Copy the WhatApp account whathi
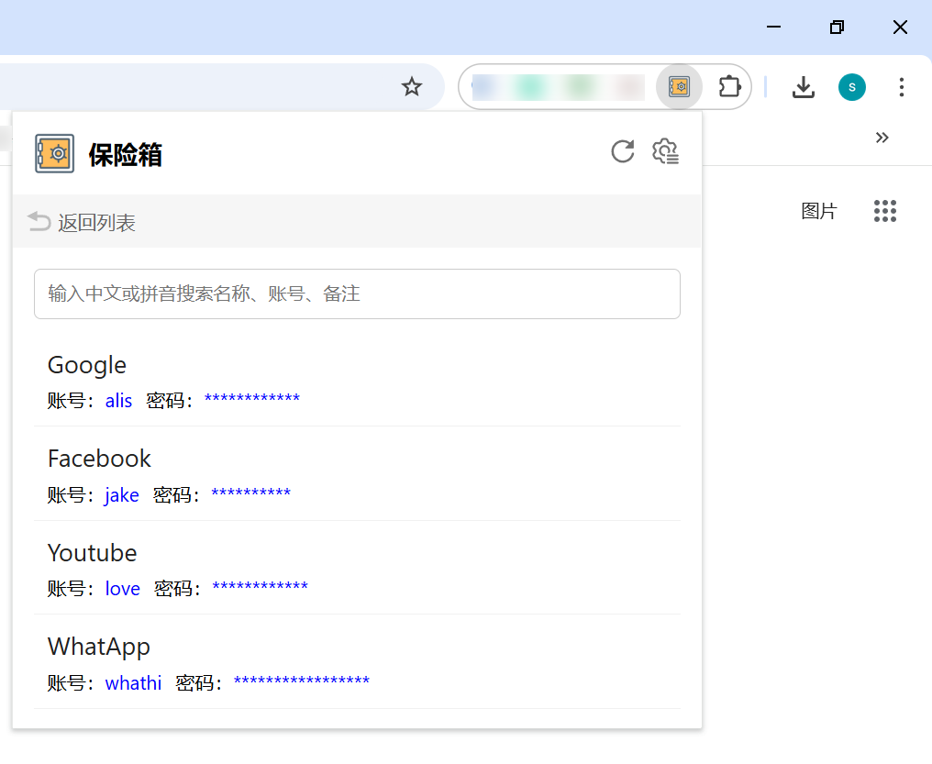The image size is (932, 764). click(133, 682)
